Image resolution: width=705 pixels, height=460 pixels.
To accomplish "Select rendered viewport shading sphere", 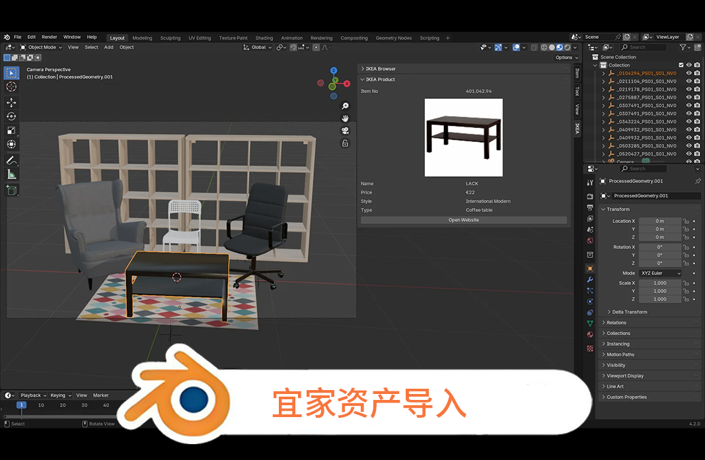I will pos(568,47).
